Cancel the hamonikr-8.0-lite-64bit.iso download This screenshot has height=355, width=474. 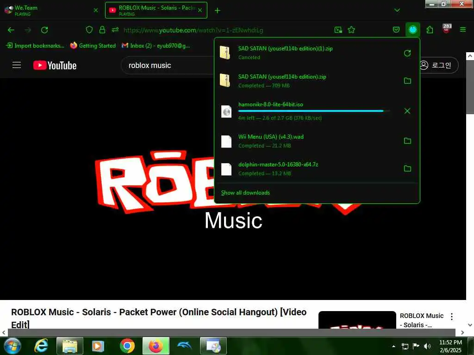click(x=407, y=111)
